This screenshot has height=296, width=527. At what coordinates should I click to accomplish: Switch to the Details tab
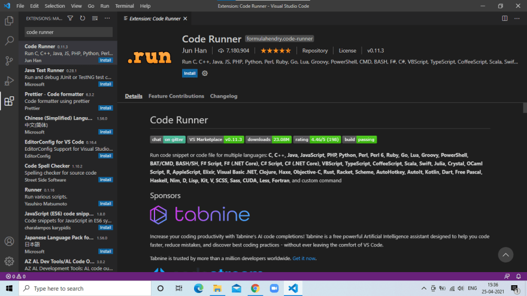click(x=134, y=96)
